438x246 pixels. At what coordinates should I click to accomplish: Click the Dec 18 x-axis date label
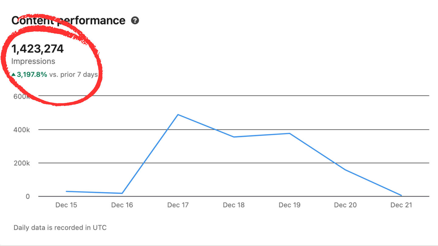point(234,205)
